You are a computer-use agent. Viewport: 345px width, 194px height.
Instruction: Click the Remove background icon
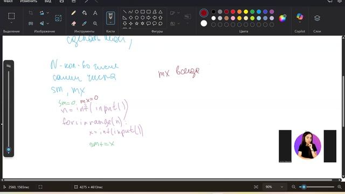coord(31,23)
